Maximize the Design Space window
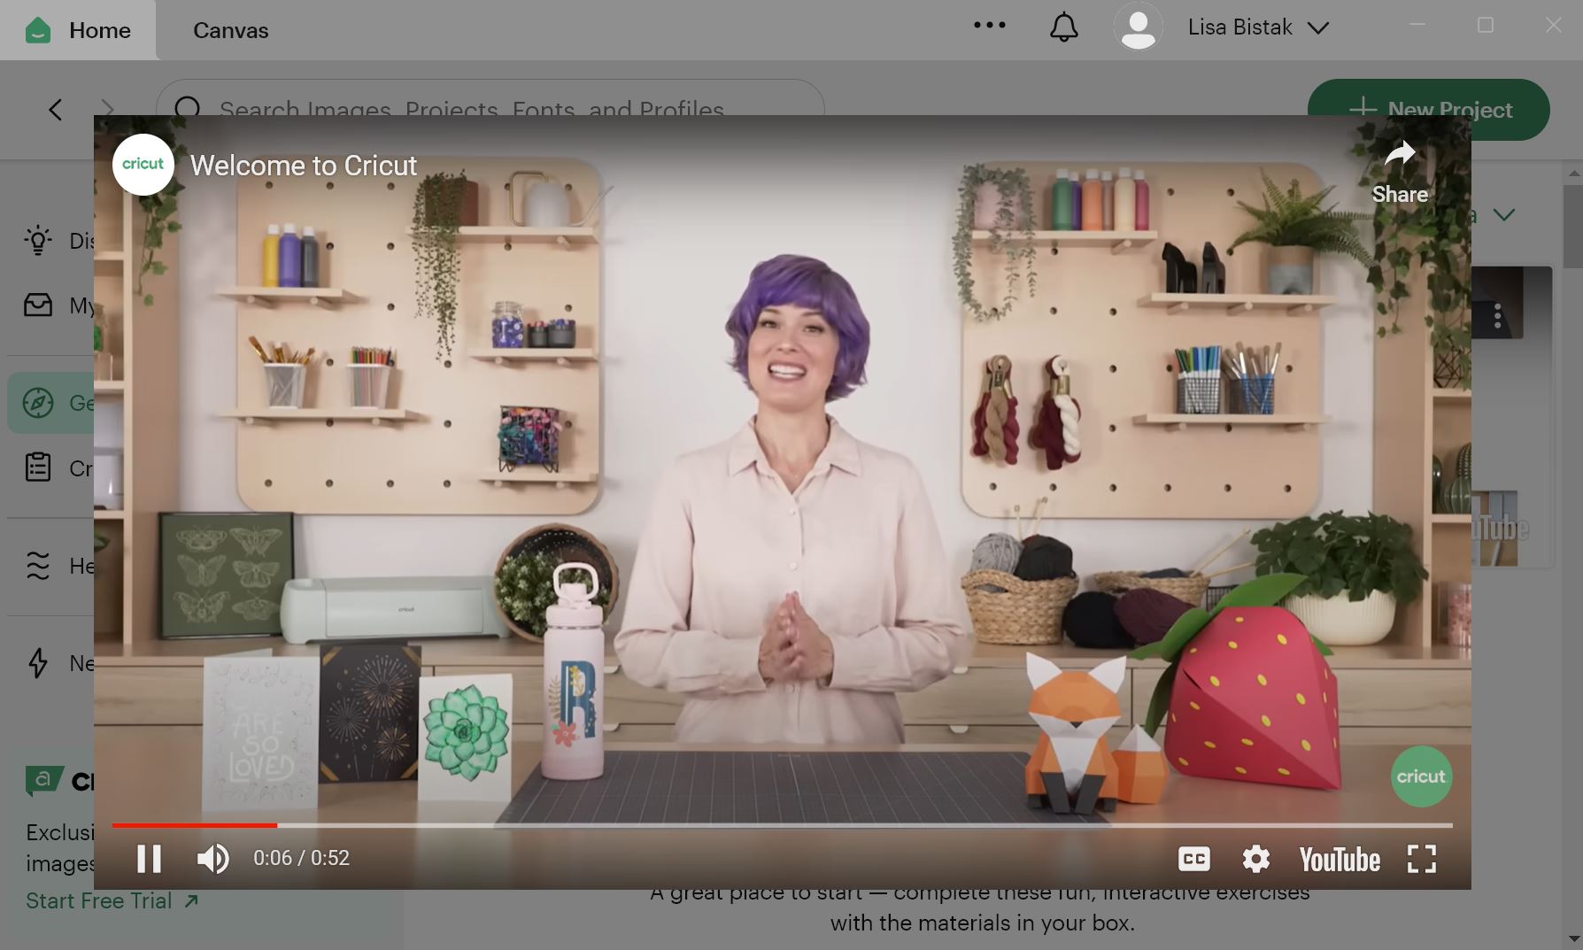 1486,25
